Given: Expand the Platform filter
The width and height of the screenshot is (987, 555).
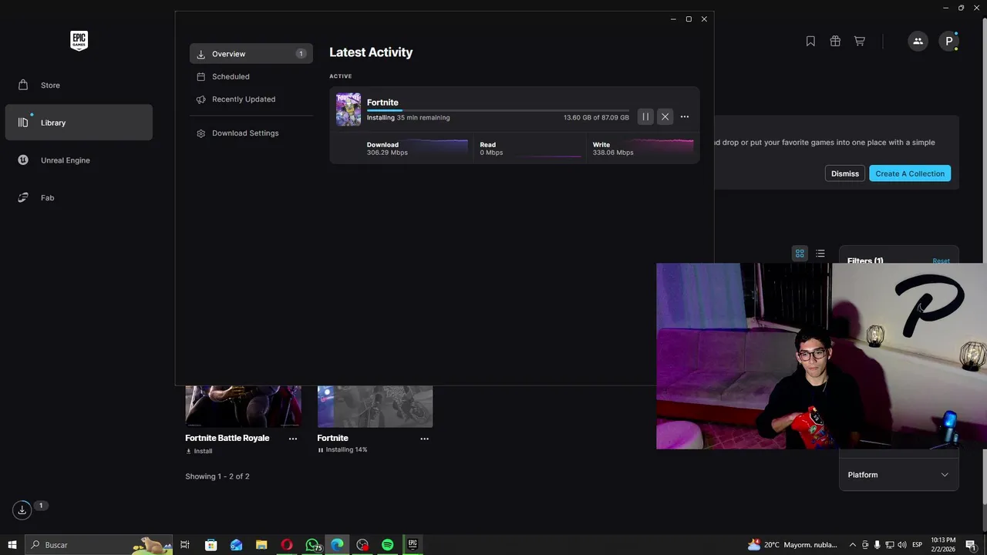Looking at the screenshot, I should [899, 475].
